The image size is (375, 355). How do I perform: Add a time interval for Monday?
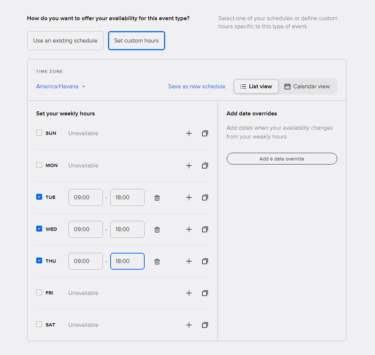click(189, 166)
